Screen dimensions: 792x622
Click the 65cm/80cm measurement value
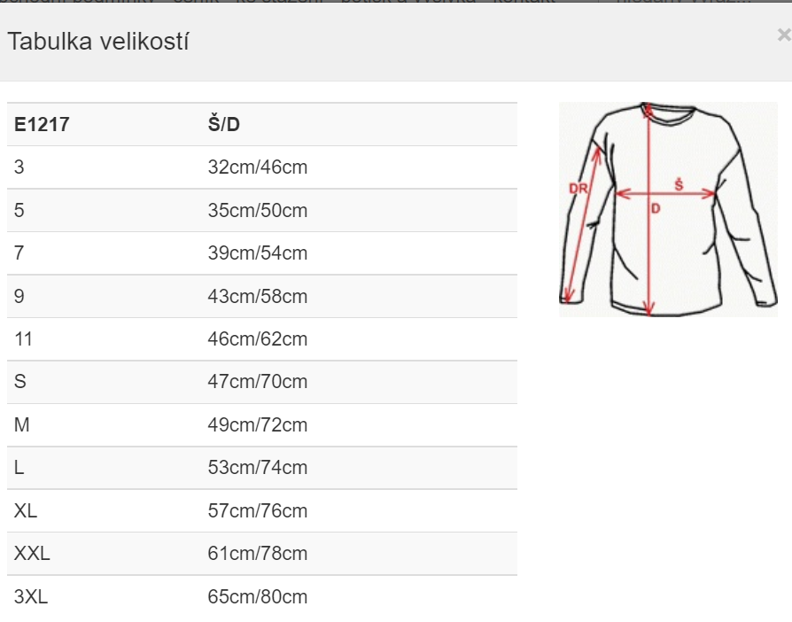257,597
